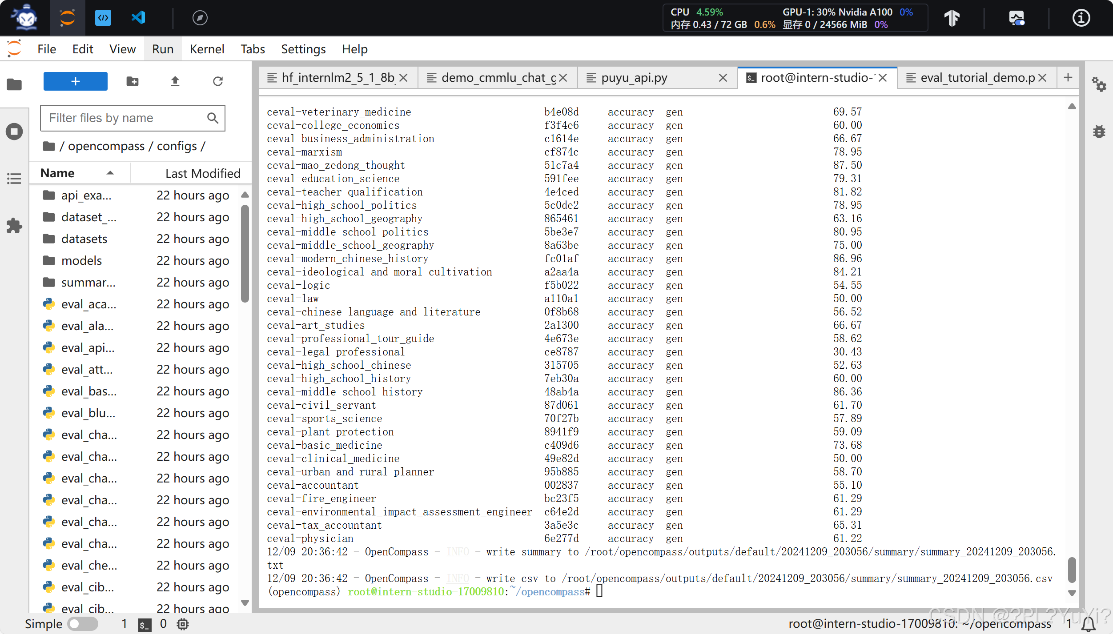Click the blue New Launcher button
This screenshot has height=634, width=1113.
pos(75,81)
